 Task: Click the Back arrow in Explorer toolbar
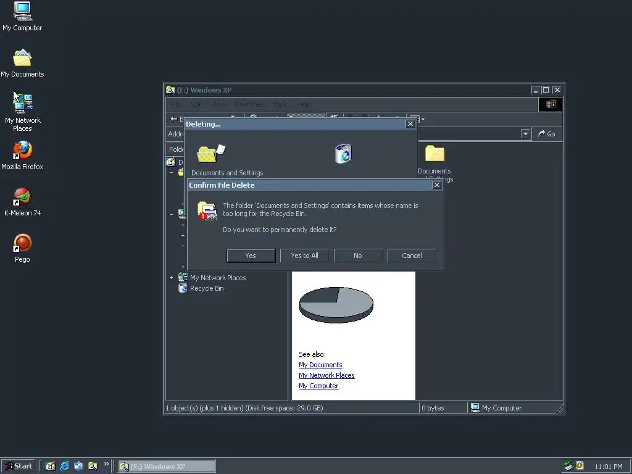[x=173, y=119]
